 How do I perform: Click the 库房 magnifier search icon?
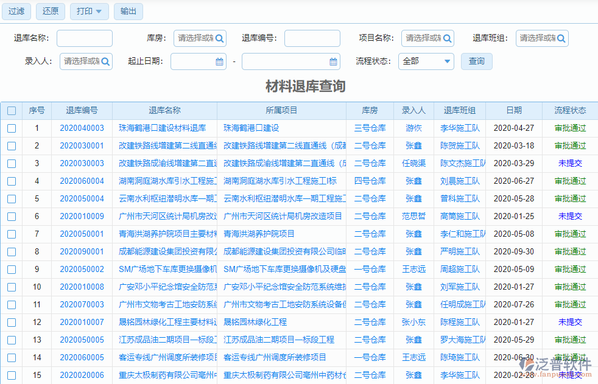[220, 38]
